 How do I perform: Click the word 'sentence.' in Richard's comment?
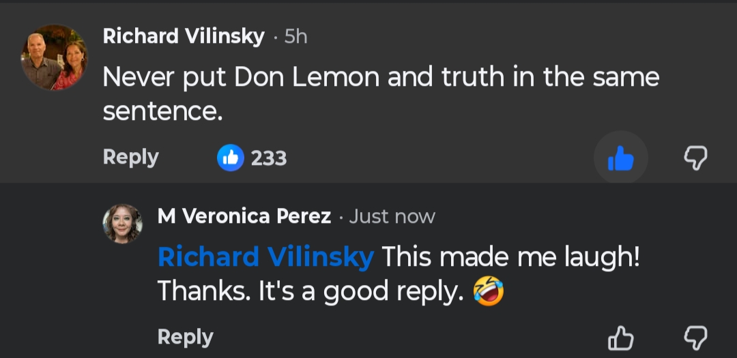coord(163,112)
